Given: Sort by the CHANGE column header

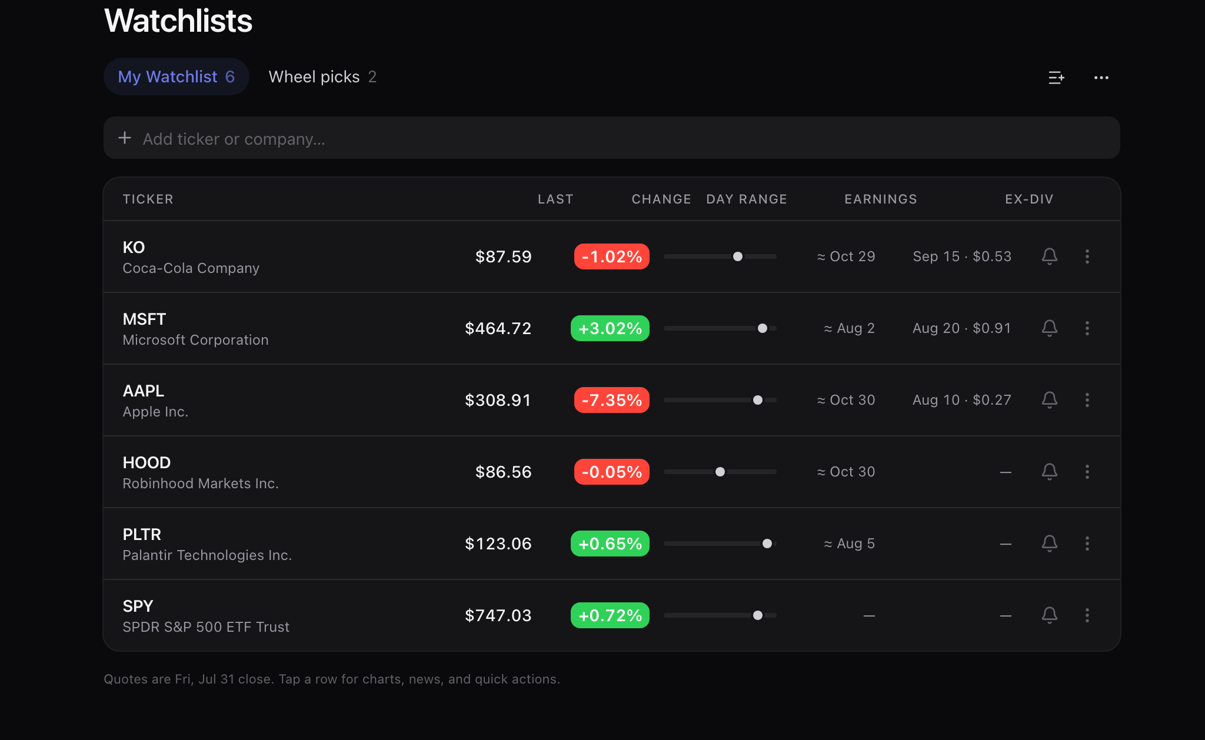Looking at the screenshot, I should coord(661,199).
